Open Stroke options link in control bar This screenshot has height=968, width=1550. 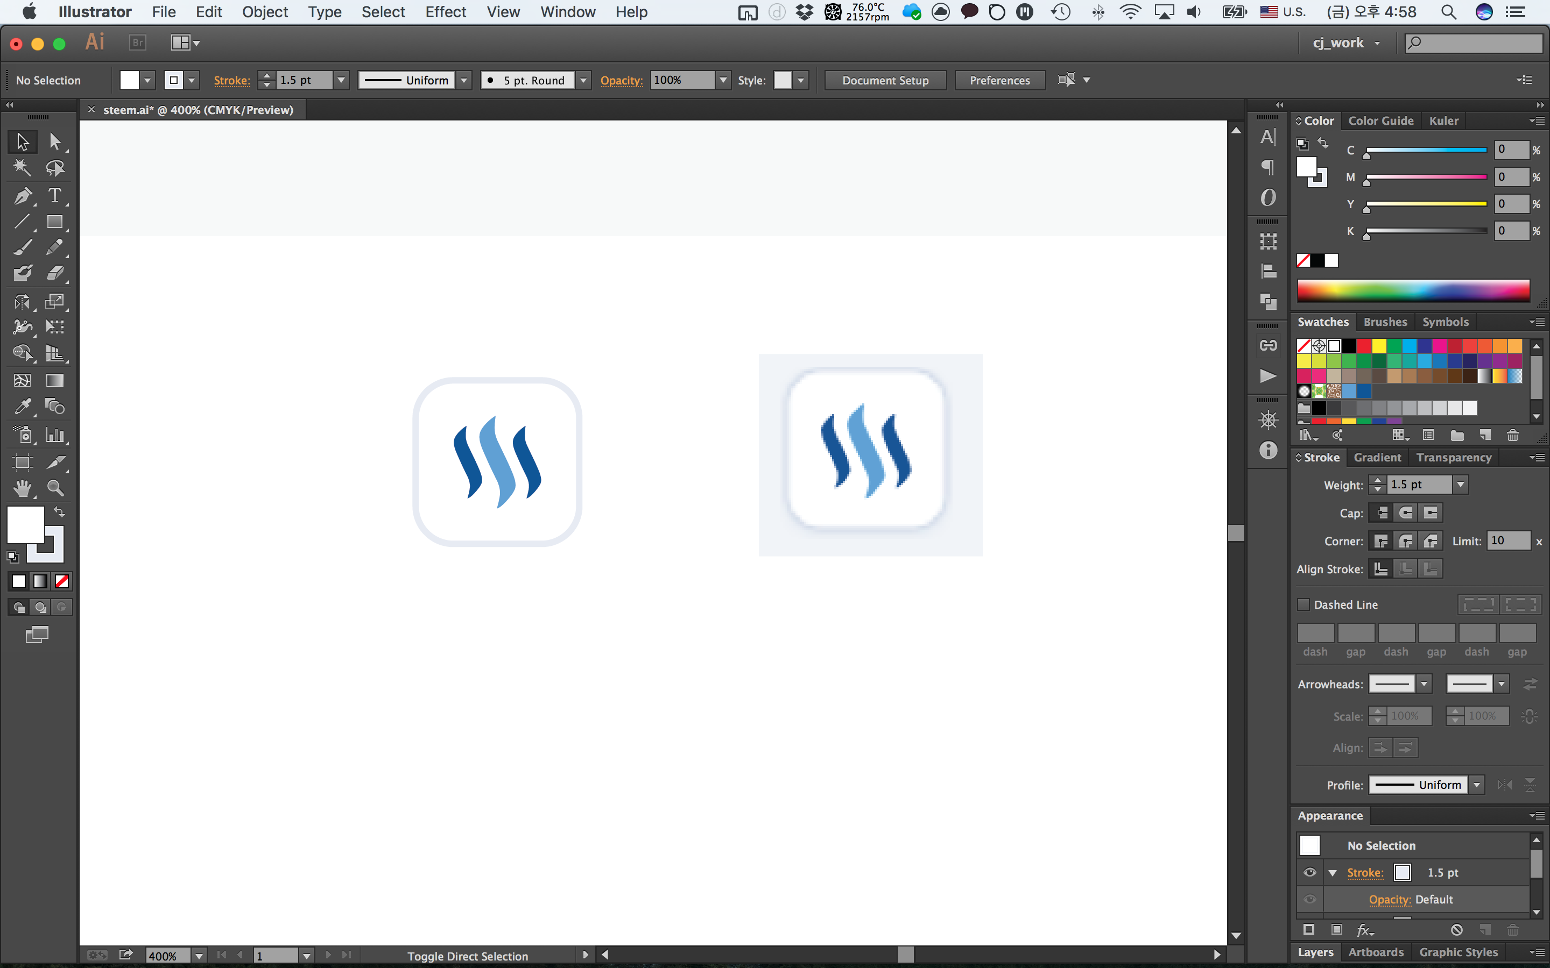point(231,80)
